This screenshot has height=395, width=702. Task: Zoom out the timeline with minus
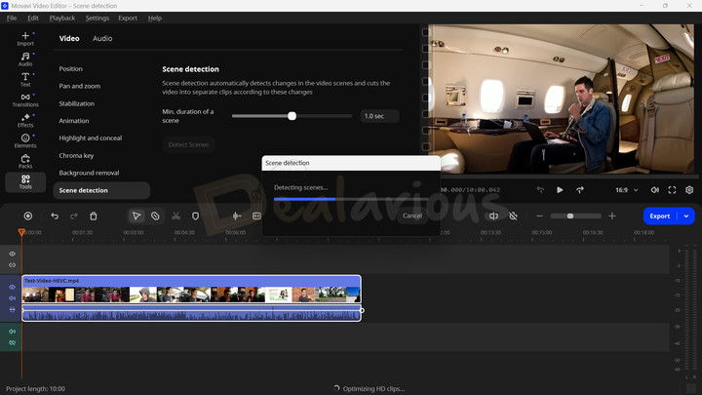tap(539, 216)
